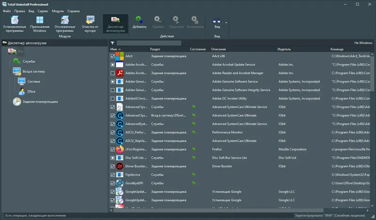Click the Остановить (Stop) action icon
376x220 pixels.
tap(195, 20)
